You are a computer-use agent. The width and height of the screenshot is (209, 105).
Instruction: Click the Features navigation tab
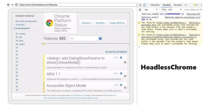click(86, 23)
